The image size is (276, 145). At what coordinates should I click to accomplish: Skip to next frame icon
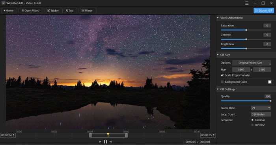point(110,142)
